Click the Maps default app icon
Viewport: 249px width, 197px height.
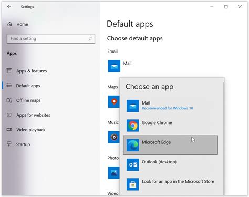tap(114, 101)
